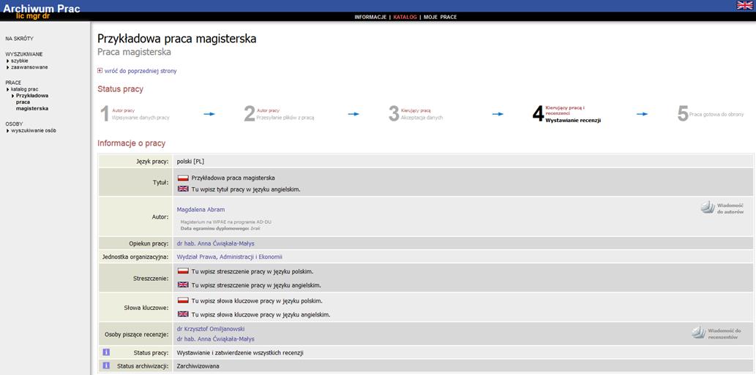Select Przykładowa praca magisterska sidebar entry
The width and height of the screenshot is (756, 375).
(31, 102)
